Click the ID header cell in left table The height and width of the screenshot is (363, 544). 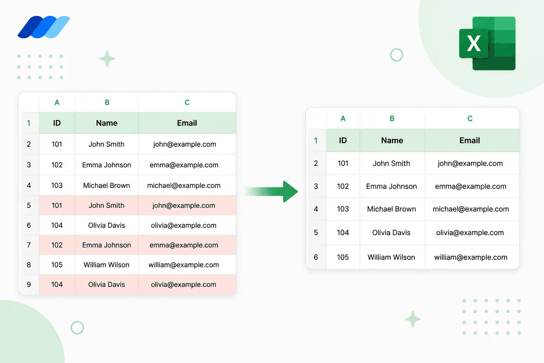(x=57, y=123)
